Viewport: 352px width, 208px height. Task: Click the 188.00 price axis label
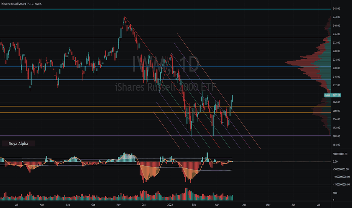[x=336, y=136]
